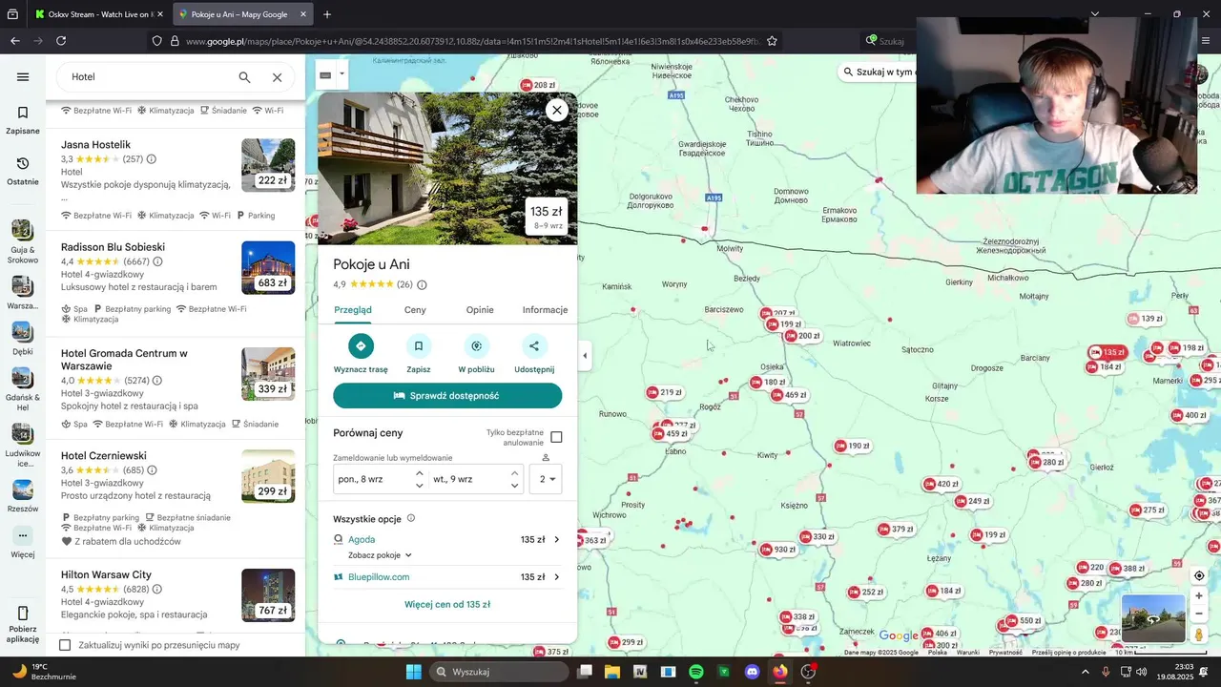
Task: Open Spotify from the taskbar
Action: click(x=696, y=672)
